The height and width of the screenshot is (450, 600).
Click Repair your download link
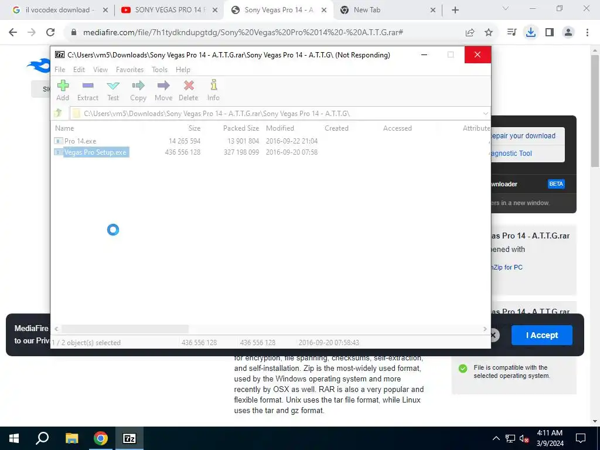click(523, 136)
